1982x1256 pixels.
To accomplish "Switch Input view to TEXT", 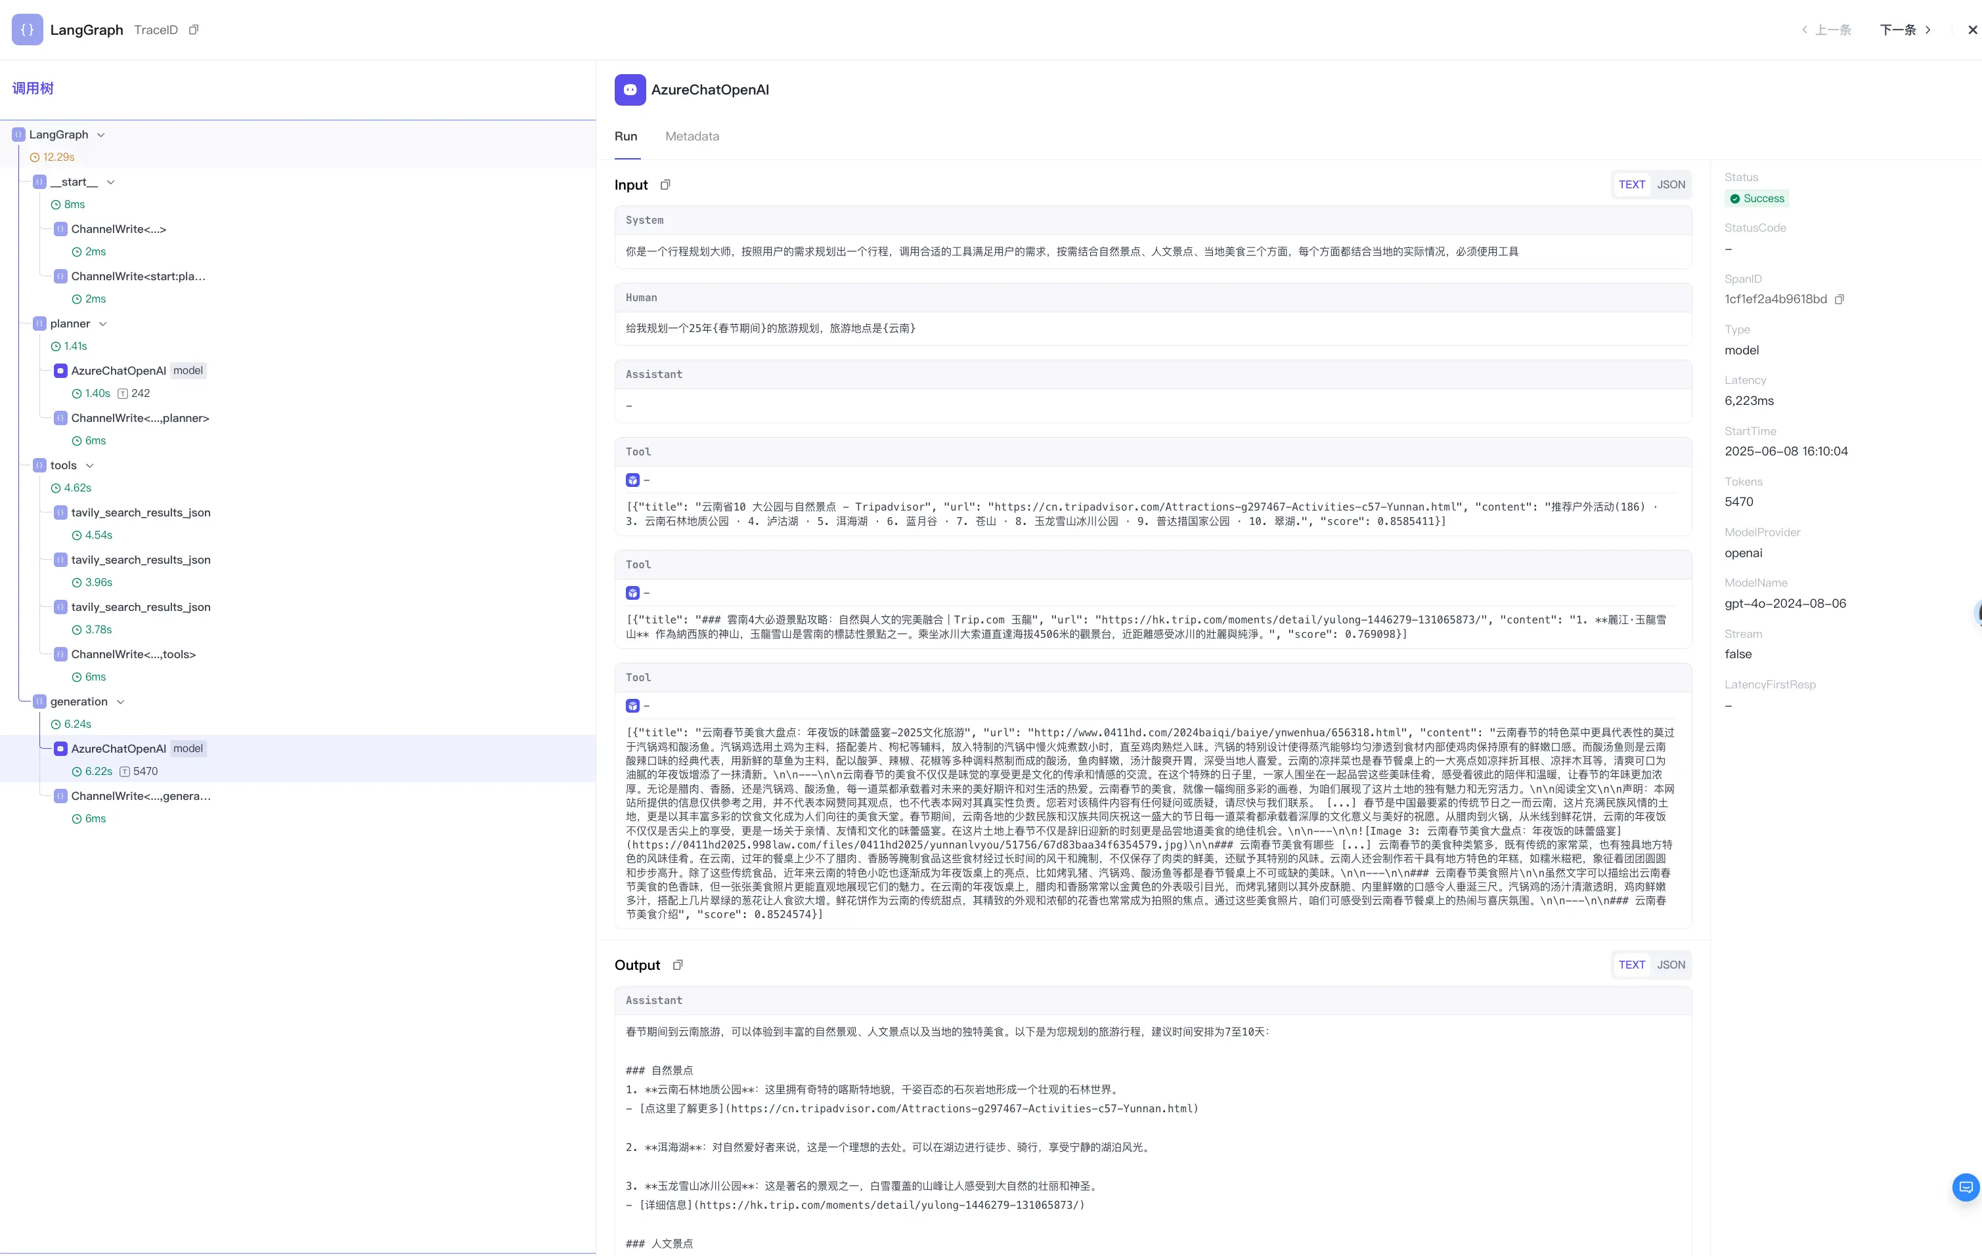I will [x=1631, y=185].
